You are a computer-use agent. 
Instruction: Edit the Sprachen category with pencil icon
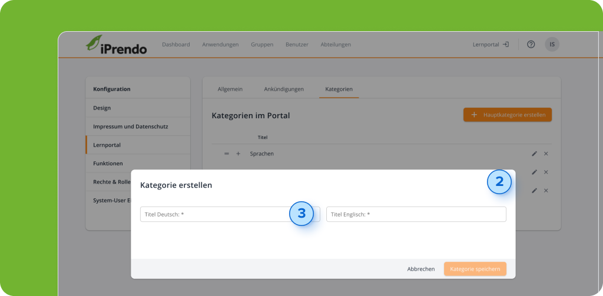[534, 154]
